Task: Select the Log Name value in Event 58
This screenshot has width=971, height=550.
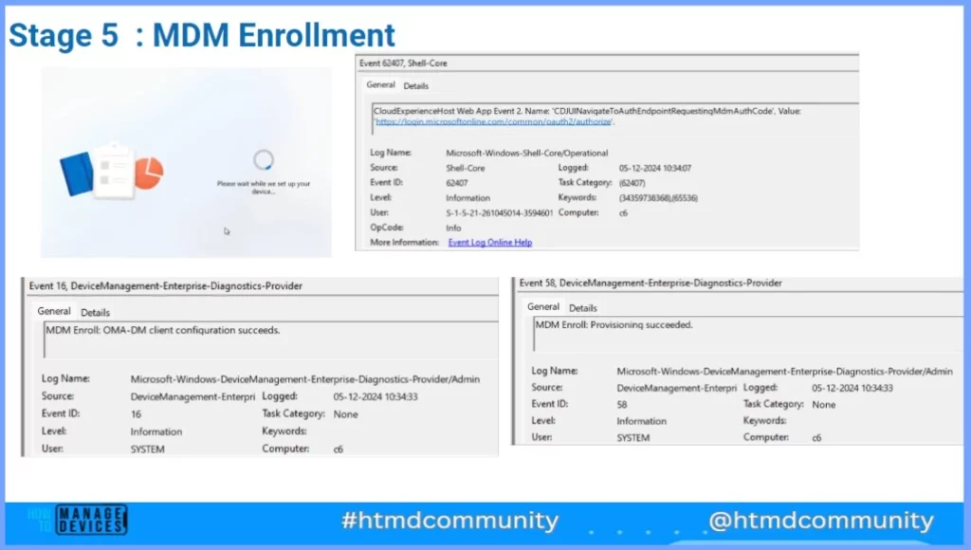Action: click(784, 372)
